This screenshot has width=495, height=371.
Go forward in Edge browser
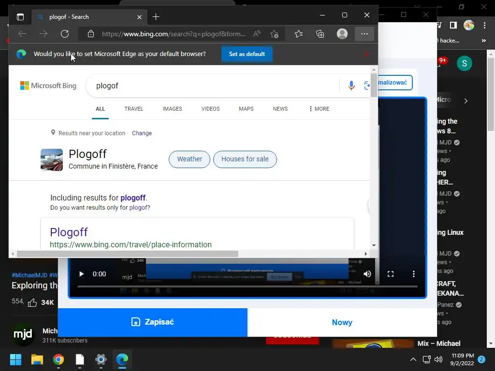click(43, 34)
